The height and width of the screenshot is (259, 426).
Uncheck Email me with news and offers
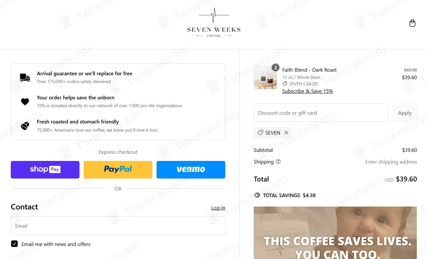click(x=14, y=244)
